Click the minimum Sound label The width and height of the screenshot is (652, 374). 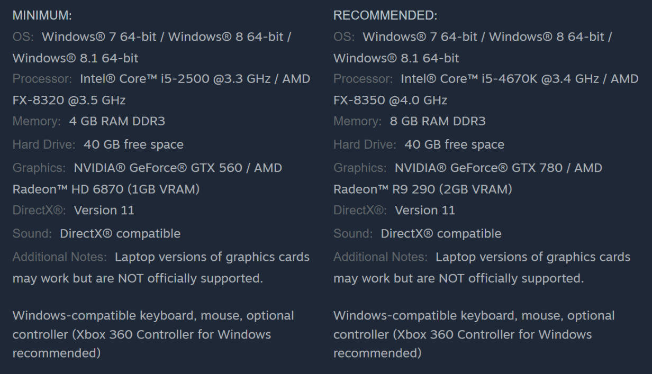33,233
